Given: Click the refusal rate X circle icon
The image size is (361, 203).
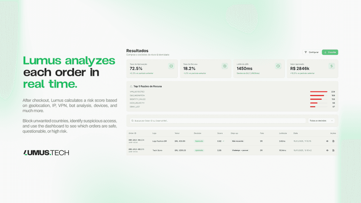Looking at the screenshot, I should click(225, 66).
